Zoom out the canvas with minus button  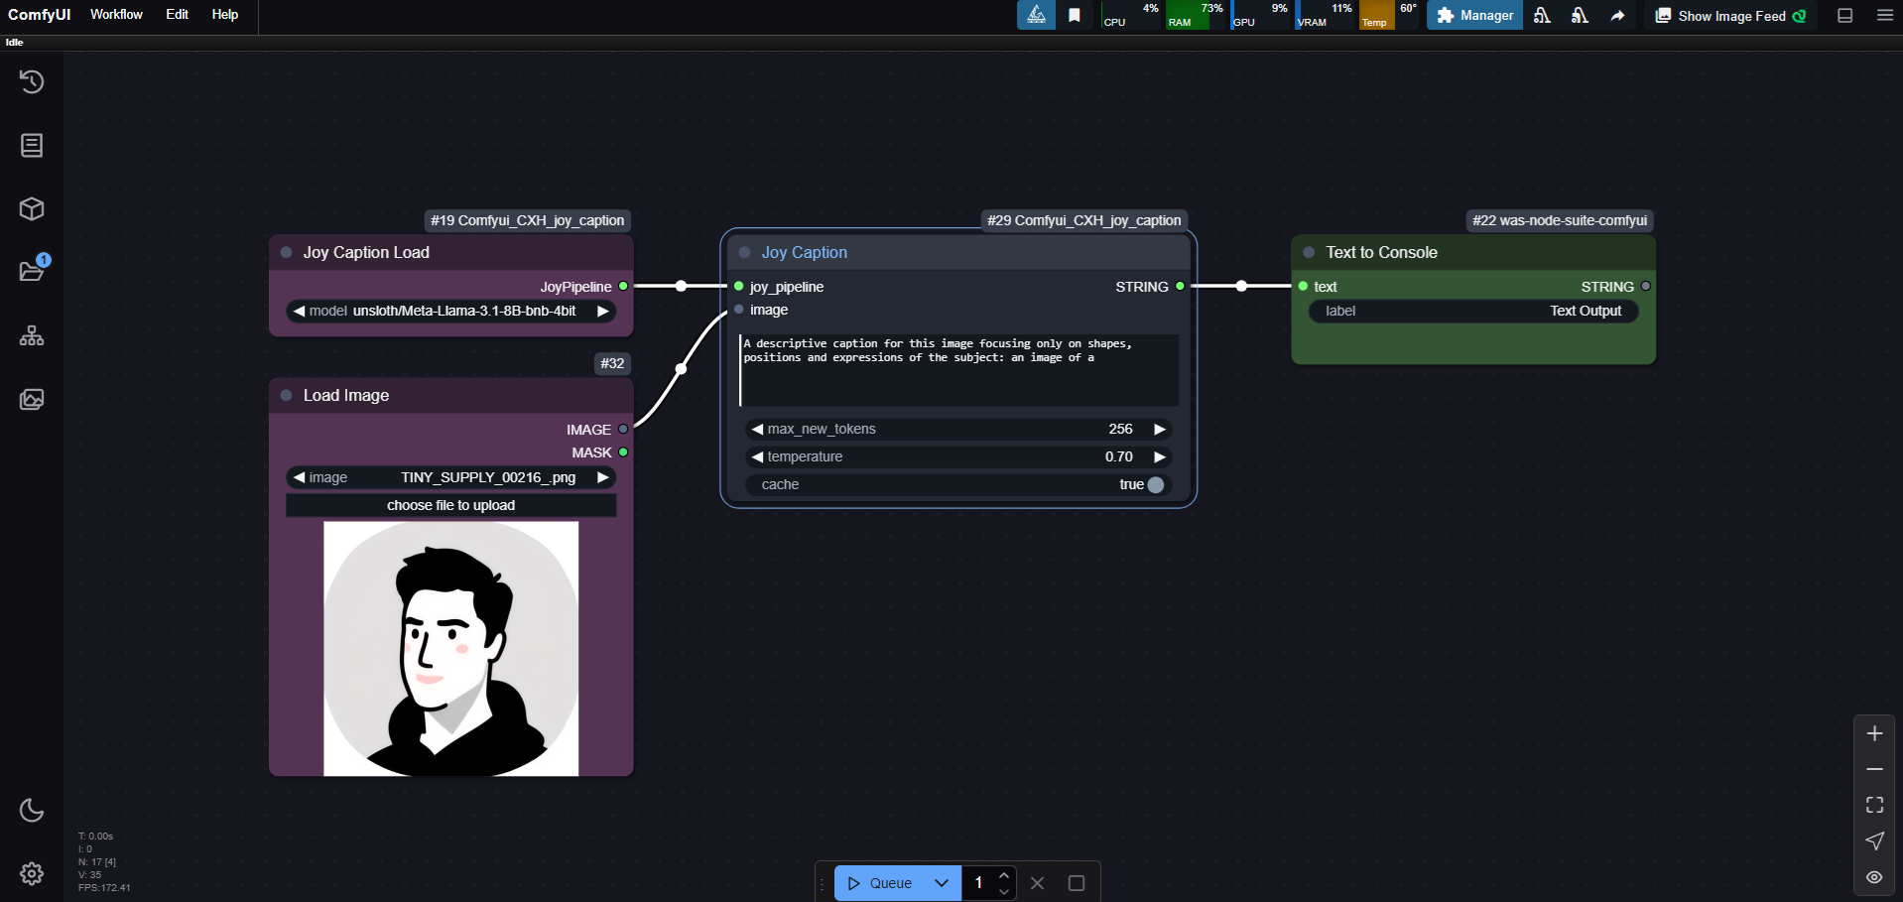coord(1874,769)
